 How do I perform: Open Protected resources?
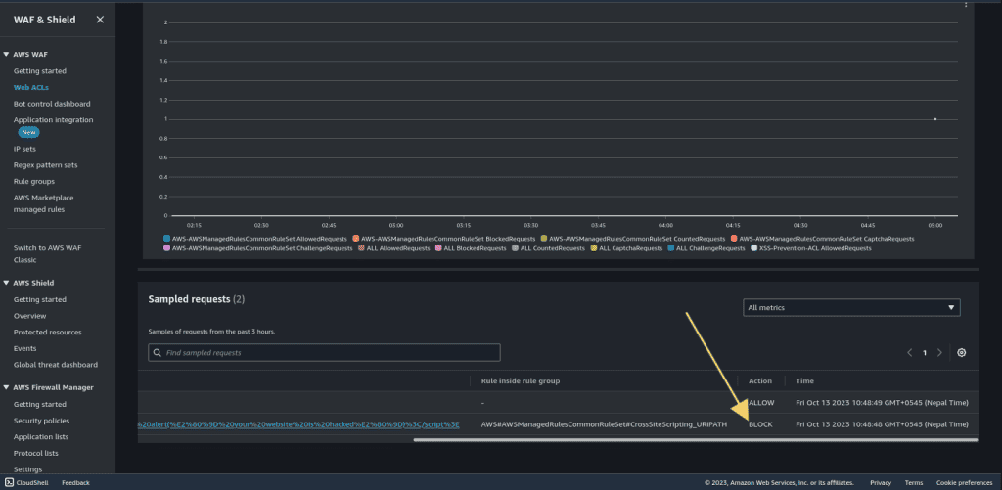pos(47,333)
